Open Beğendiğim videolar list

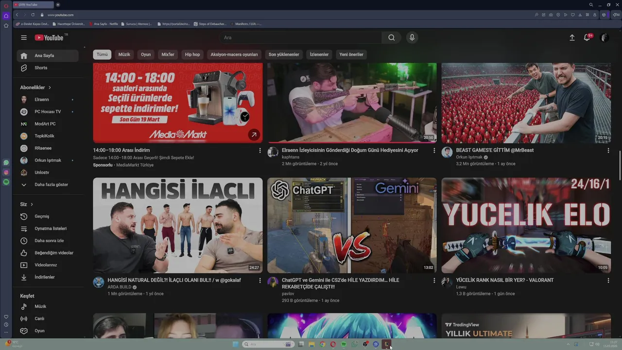click(48, 253)
